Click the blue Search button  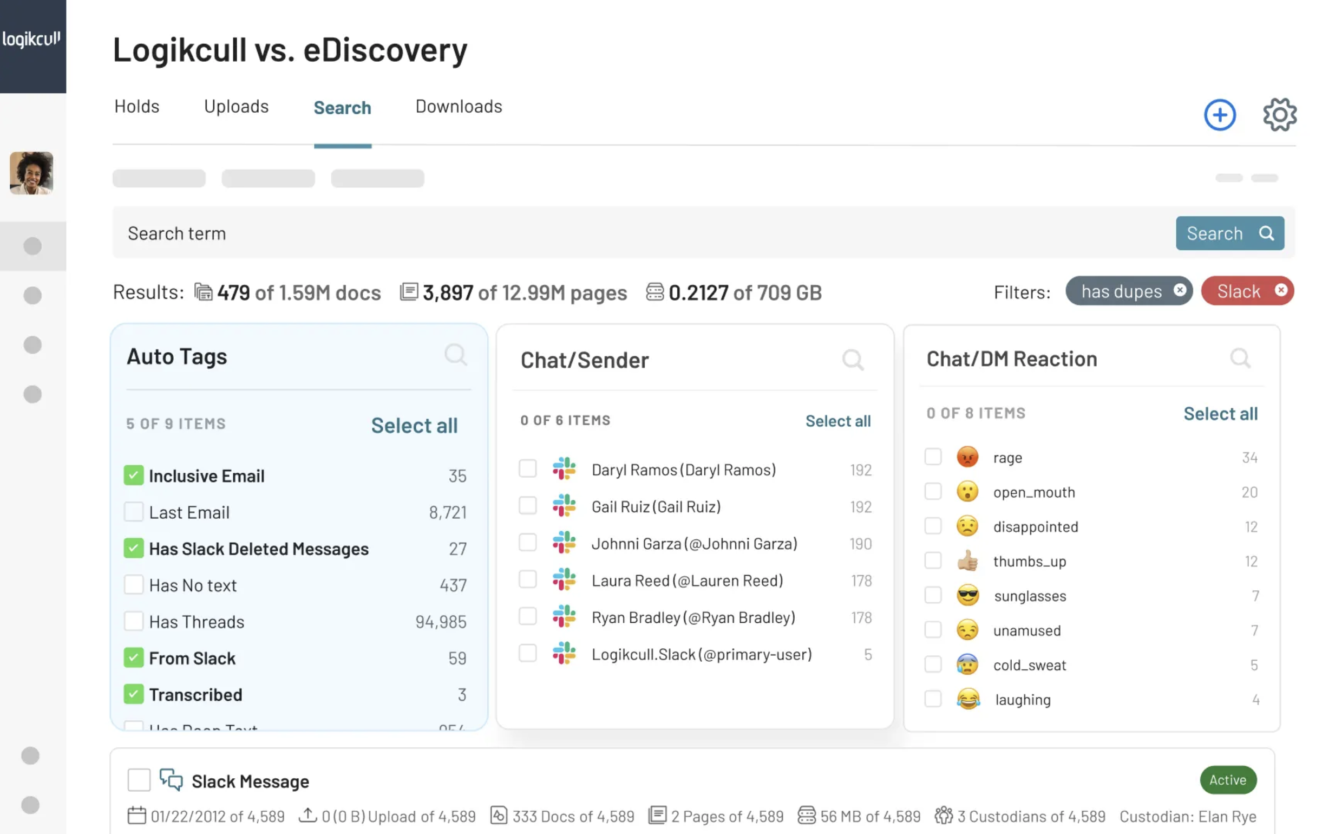1230,233
